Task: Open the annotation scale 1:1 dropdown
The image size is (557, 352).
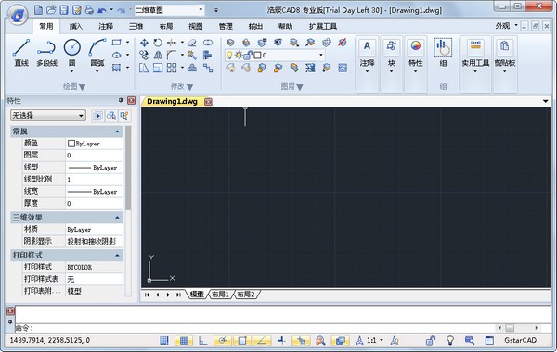Action: (382, 340)
